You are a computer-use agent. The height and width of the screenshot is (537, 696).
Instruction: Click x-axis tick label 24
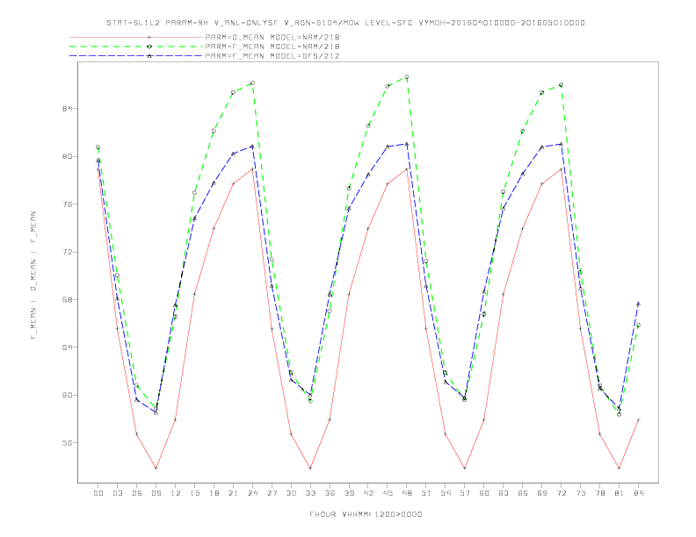tap(252, 493)
